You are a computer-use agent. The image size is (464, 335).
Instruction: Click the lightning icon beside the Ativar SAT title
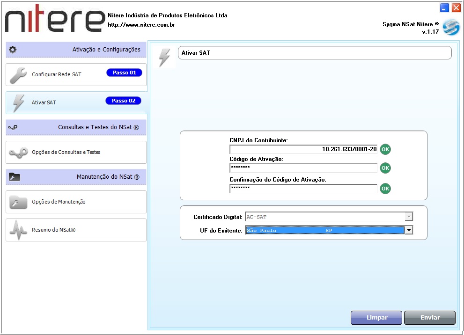pyautogui.click(x=164, y=58)
